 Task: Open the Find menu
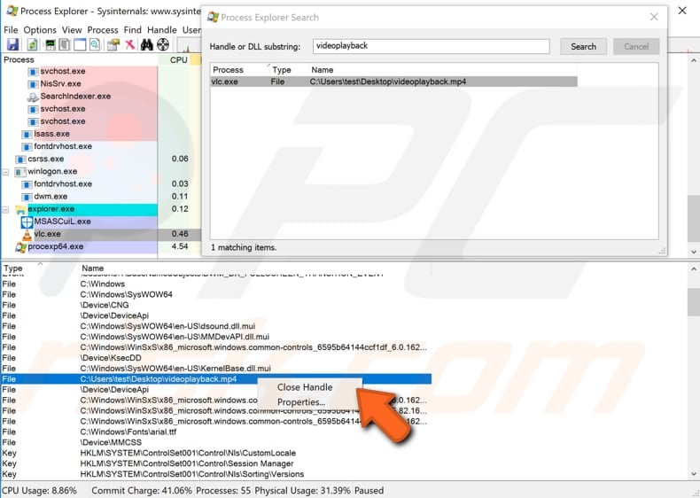pyautogui.click(x=133, y=30)
